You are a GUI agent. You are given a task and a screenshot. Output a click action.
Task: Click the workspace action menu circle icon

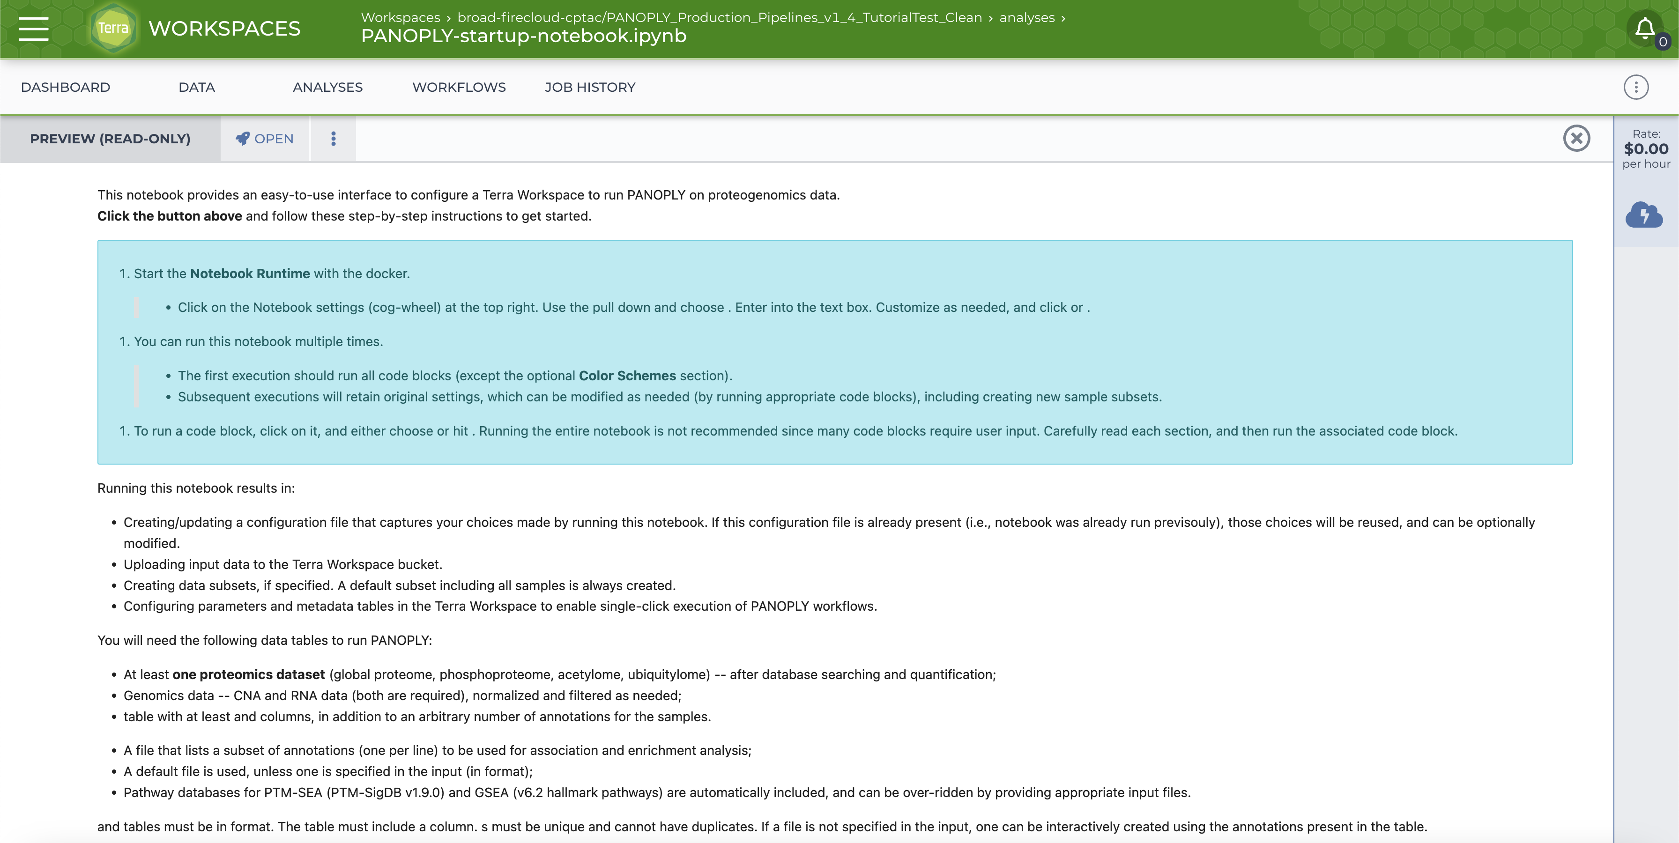(x=1635, y=87)
